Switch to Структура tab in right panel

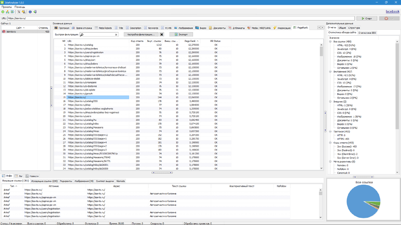354,28
